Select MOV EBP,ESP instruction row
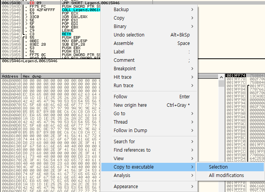The width and height of the screenshot is (265, 192). pyautogui.click(x=51, y=41)
